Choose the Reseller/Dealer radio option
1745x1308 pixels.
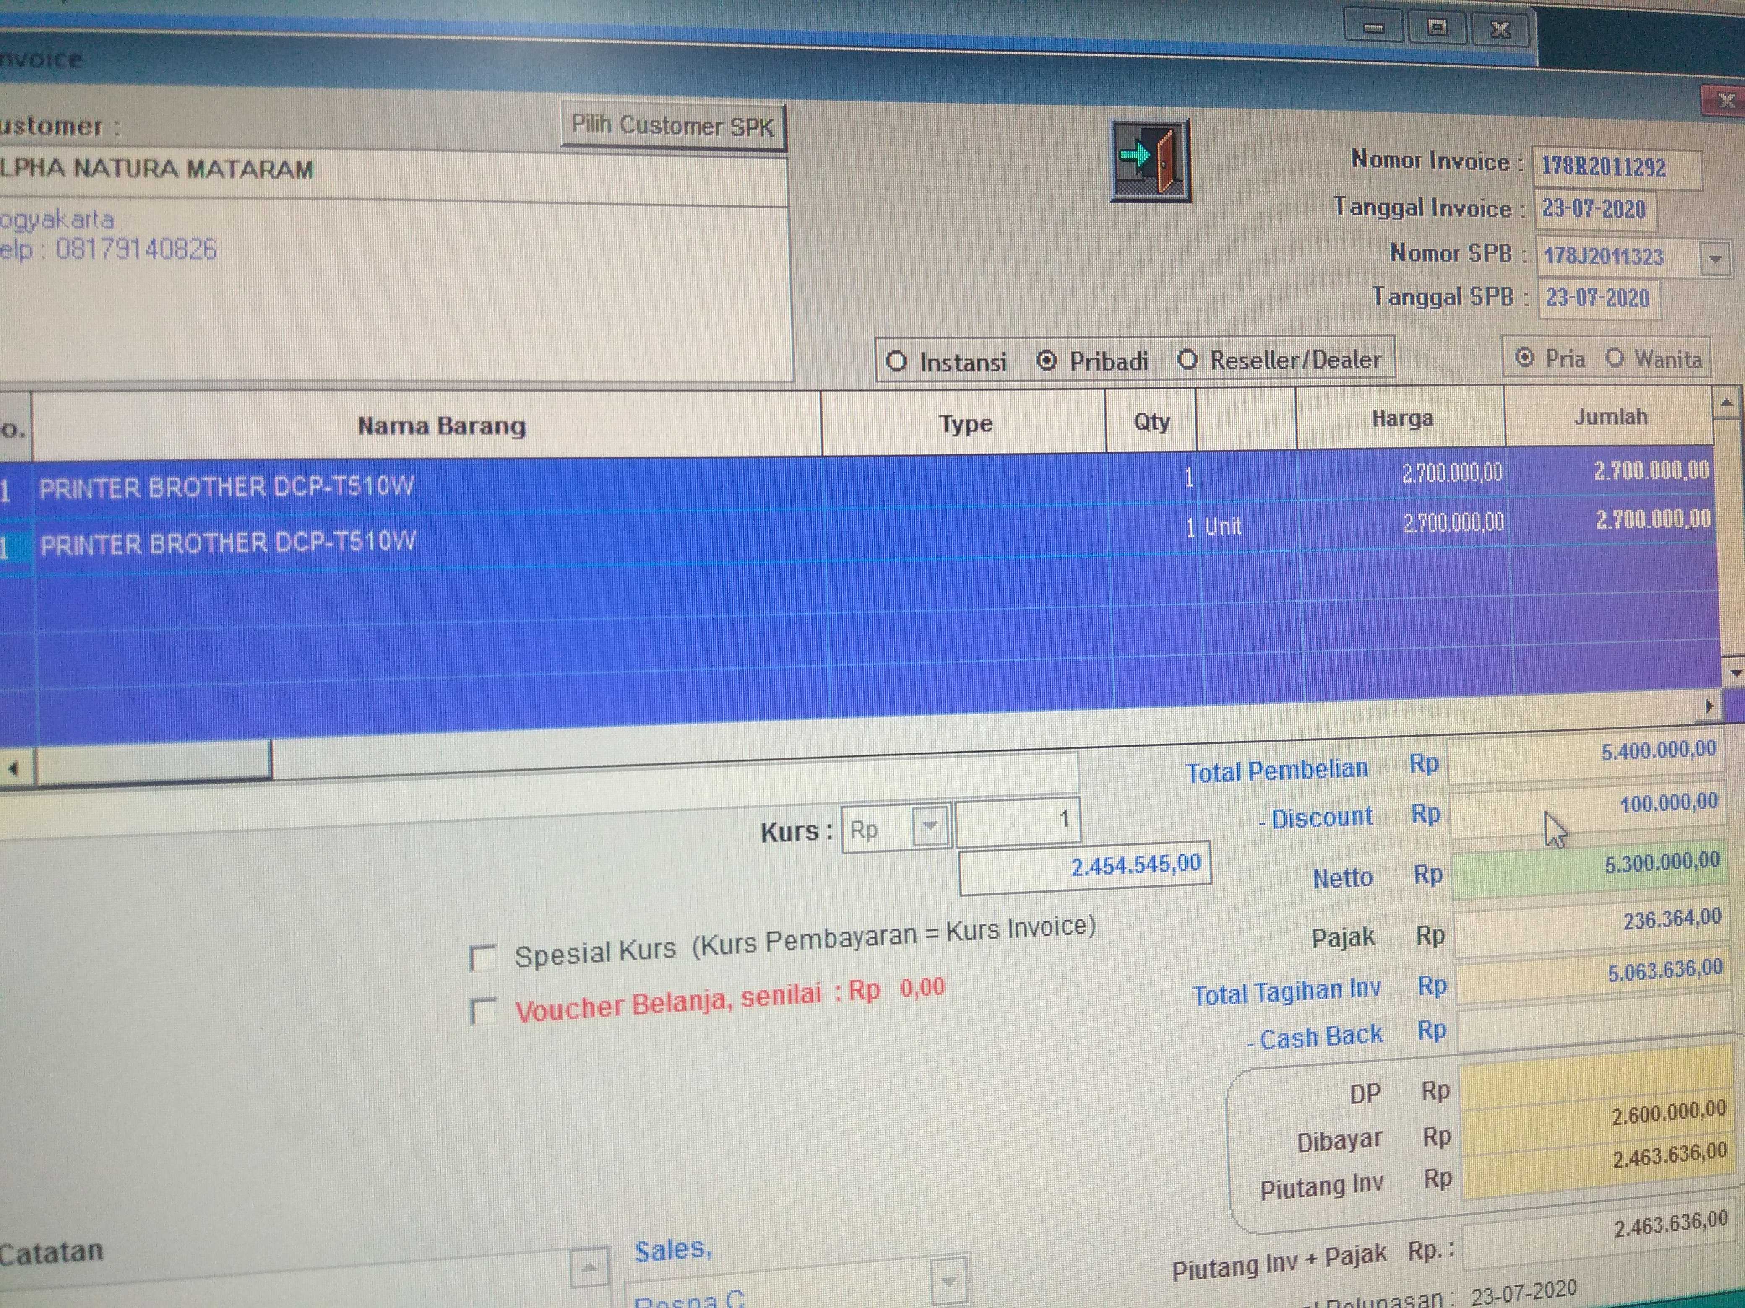pyautogui.click(x=1187, y=360)
